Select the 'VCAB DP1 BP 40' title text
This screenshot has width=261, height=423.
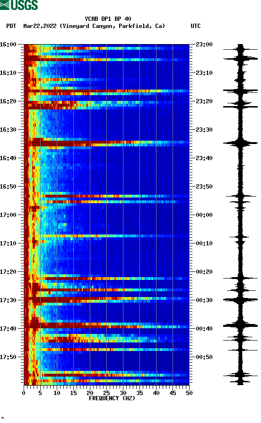pos(108,19)
